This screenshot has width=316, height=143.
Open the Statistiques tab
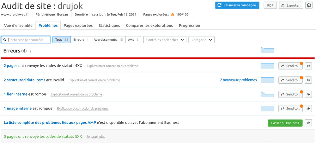click(109, 26)
